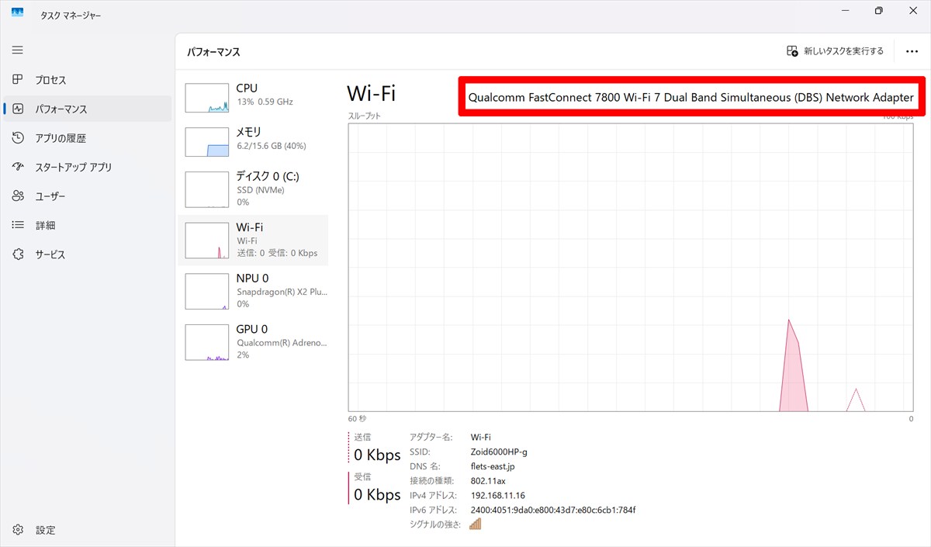The width and height of the screenshot is (931, 547).
Task: Open the プロセス page icon
Action: click(18, 80)
